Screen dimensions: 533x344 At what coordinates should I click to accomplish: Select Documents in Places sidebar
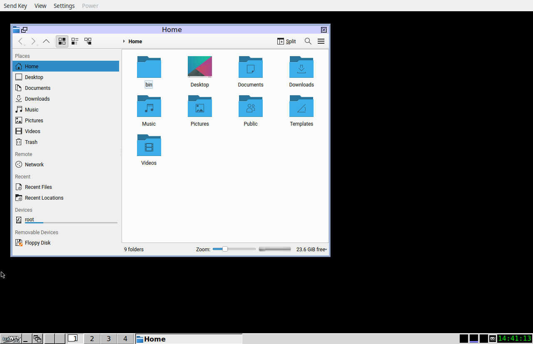click(66, 88)
